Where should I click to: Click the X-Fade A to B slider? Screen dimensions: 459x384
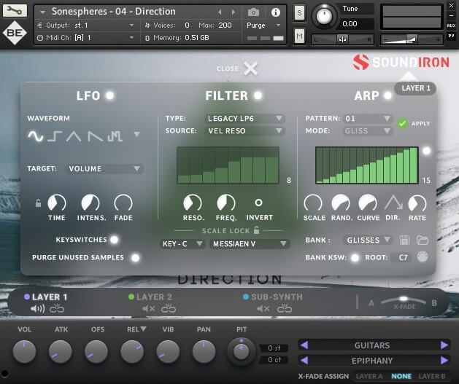[404, 302]
